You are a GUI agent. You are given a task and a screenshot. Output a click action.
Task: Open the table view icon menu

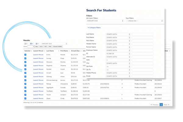click(38, 44)
